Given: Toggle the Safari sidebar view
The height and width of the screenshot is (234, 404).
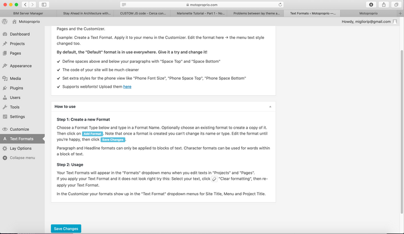Looking at the screenshot, I should pos(44,4).
